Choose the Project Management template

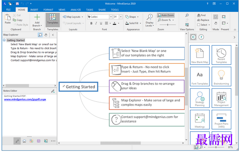point(221,98)
